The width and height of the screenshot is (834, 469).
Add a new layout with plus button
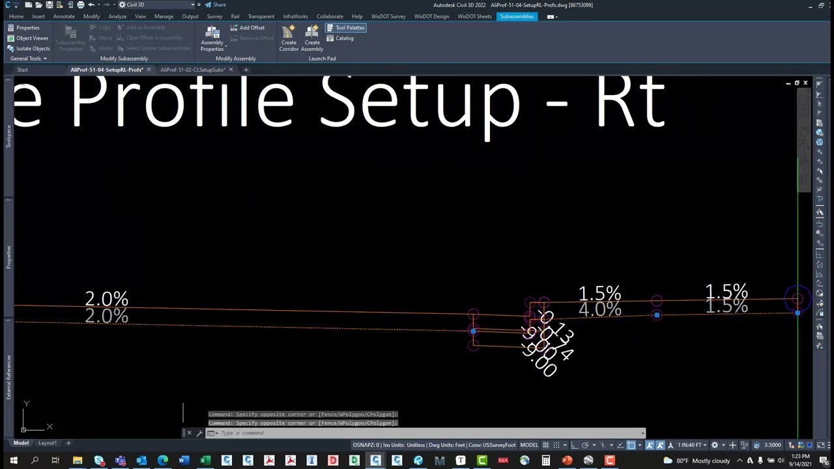(x=68, y=443)
